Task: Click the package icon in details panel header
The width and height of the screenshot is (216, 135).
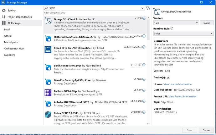Action: click(157, 12)
